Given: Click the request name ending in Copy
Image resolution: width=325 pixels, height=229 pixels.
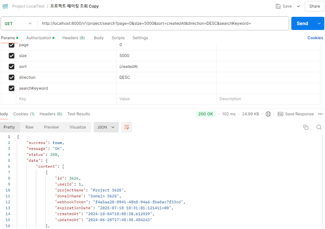Looking at the screenshot, I should (x=75, y=6).
